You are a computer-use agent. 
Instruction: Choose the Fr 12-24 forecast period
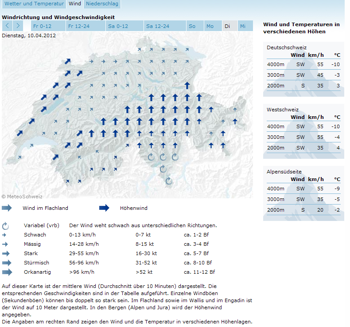point(79,26)
